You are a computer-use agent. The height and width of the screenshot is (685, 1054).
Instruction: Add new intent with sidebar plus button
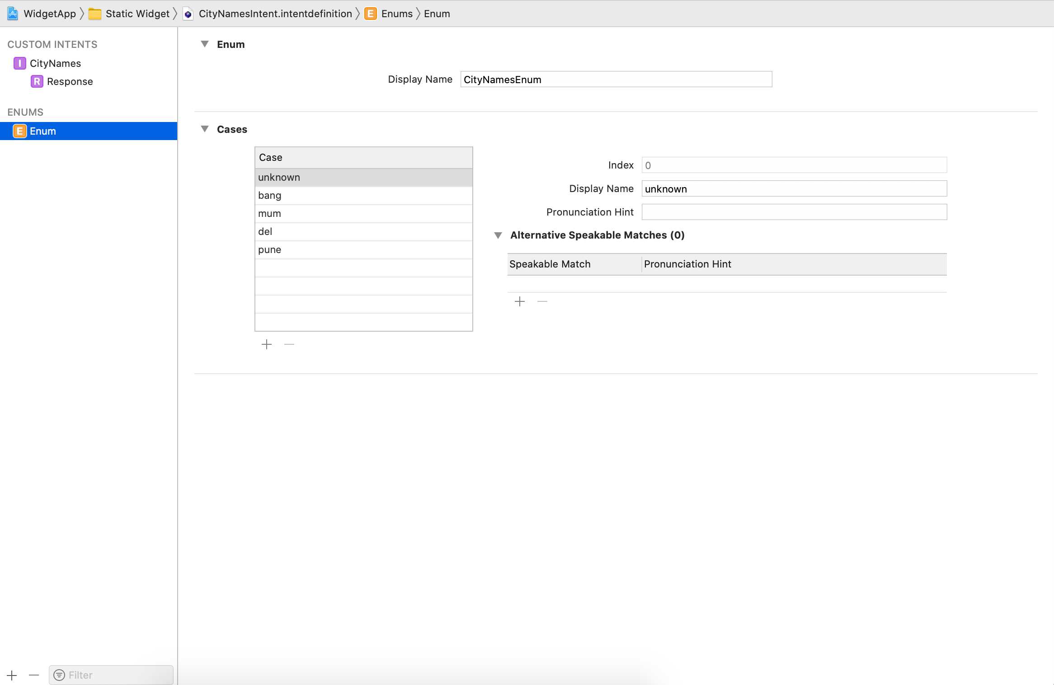click(12, 675)
